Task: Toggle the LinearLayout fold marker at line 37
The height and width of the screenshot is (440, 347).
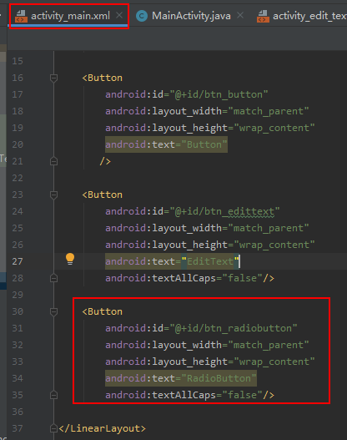Action: pyautogui.click(x=54, y=428)
